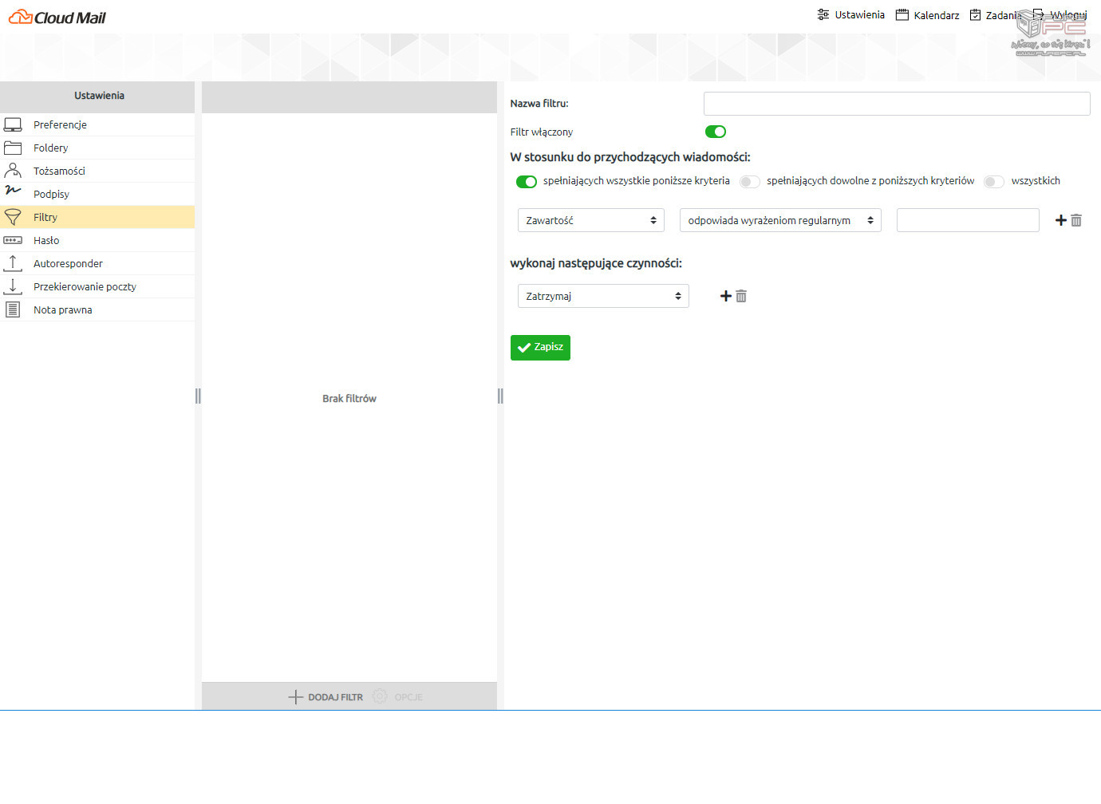Expand 'odpowiada wyrażeniom regularnym' dropdown
1101x804 pixels.
tap(779, 220)
